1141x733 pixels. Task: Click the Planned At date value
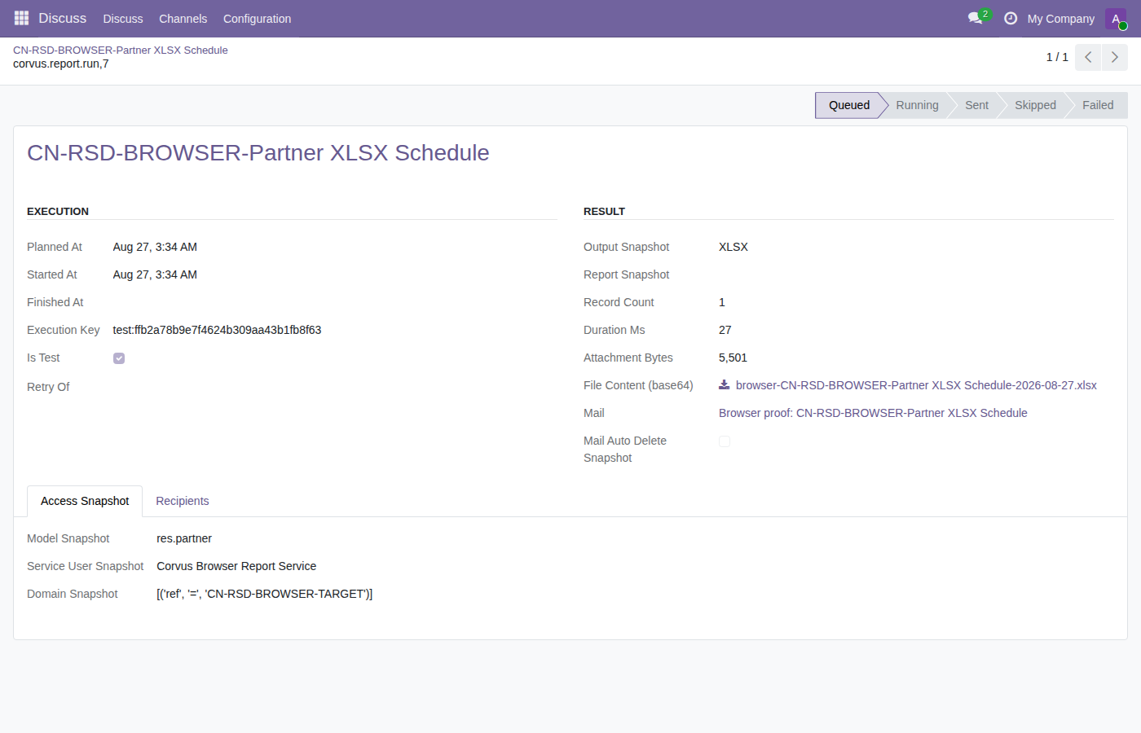pos(155,247)
